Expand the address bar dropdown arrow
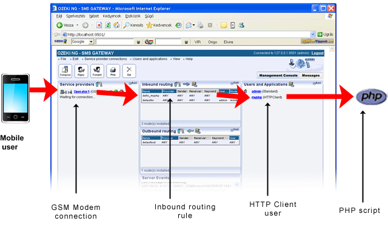 coord(313,34)
